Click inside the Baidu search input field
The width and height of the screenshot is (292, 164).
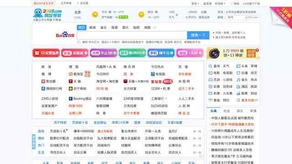pos(132,35)
